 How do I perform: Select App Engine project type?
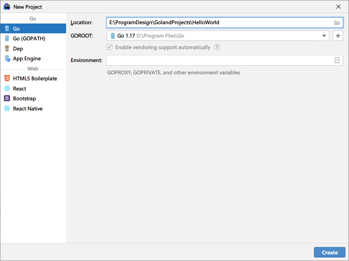point(27,59)
